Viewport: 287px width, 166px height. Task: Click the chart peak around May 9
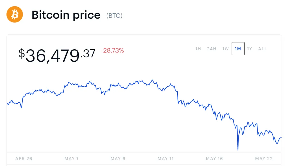click(152, 79)
